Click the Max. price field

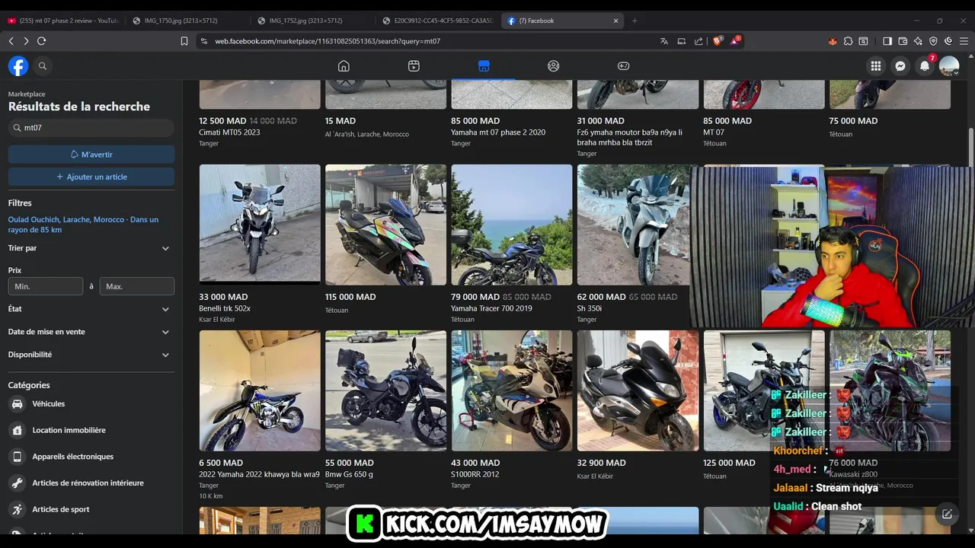(x=137, y=286)
